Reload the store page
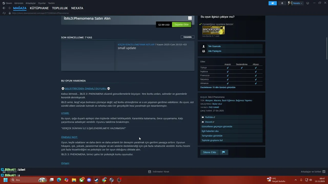Screen dimensions: 328x184 click(x=4, y=13)
